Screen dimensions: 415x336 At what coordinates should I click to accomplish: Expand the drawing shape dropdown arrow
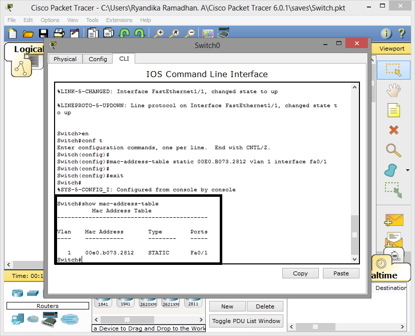pos(407,170)
